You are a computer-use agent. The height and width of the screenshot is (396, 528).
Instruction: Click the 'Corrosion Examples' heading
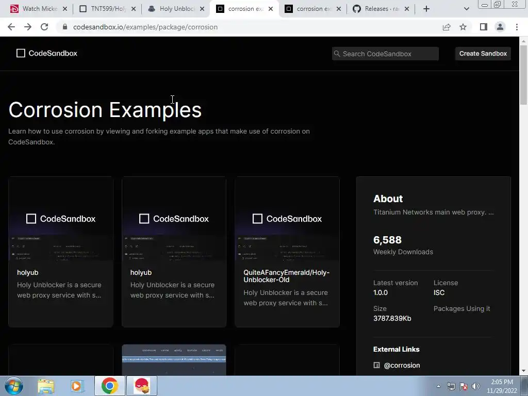(105, 110)
